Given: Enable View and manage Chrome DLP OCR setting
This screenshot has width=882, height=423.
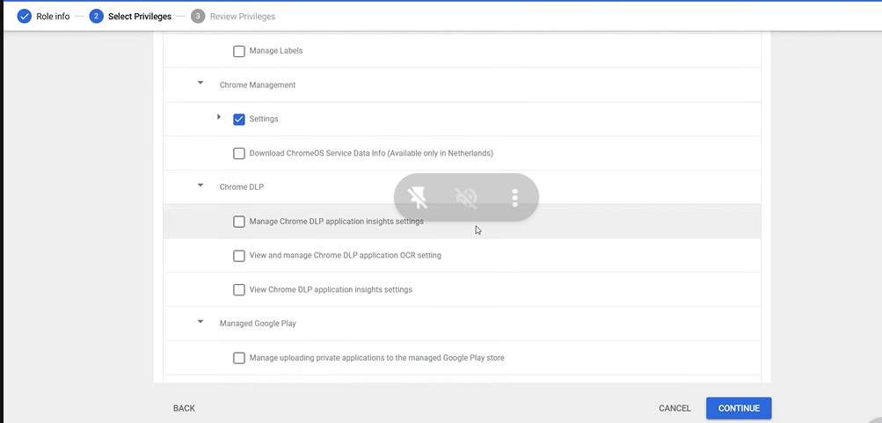Looking at the screenshot, I should pos(239,256).
